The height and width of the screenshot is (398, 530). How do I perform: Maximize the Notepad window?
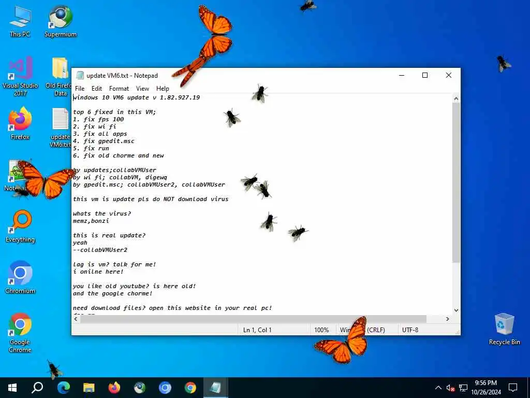coord(425,75)
